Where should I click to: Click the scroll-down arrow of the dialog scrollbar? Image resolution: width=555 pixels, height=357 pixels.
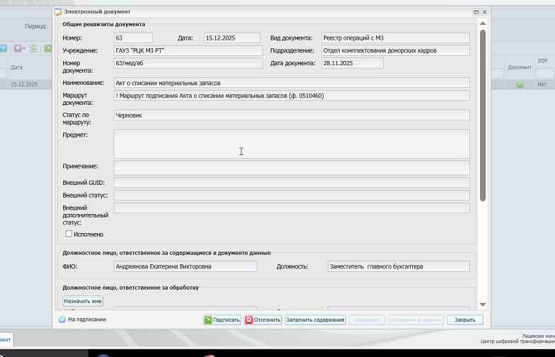[x=483, y=305]
